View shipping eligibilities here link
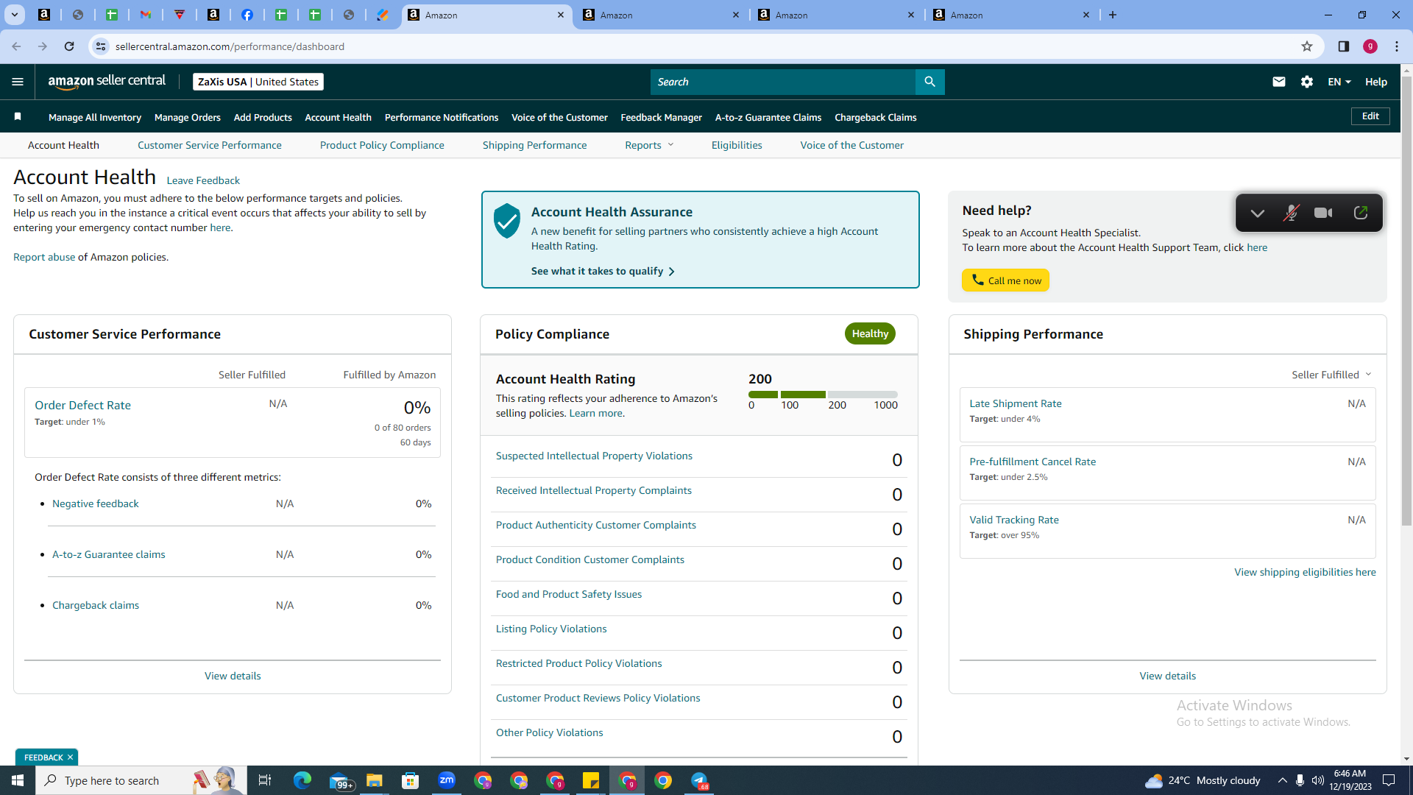1413x795 pixels. 1305,572
